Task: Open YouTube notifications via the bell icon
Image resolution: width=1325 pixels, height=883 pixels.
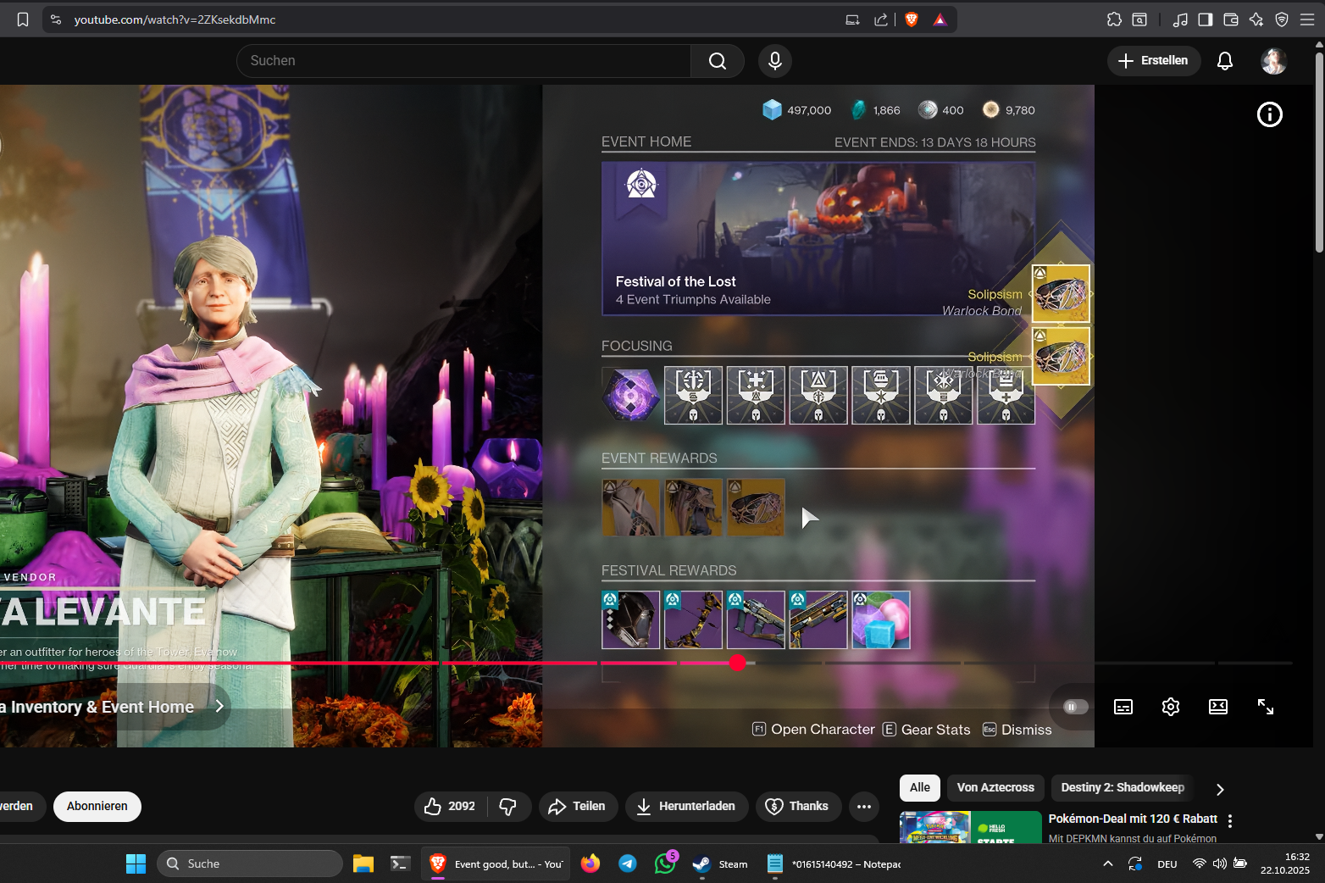Action: click(x=1223, y=60)
